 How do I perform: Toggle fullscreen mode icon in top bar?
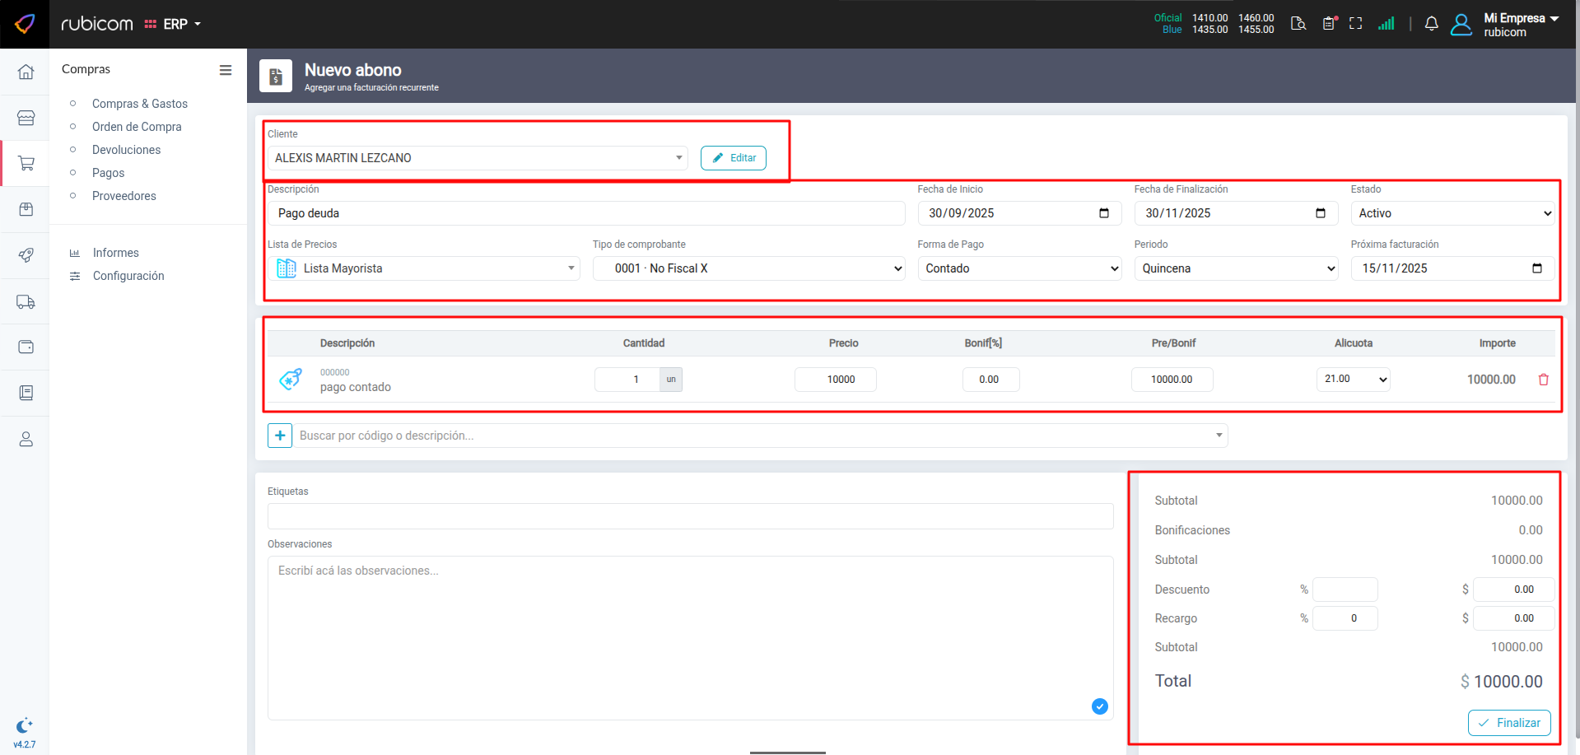click(x=1355, y=24)
